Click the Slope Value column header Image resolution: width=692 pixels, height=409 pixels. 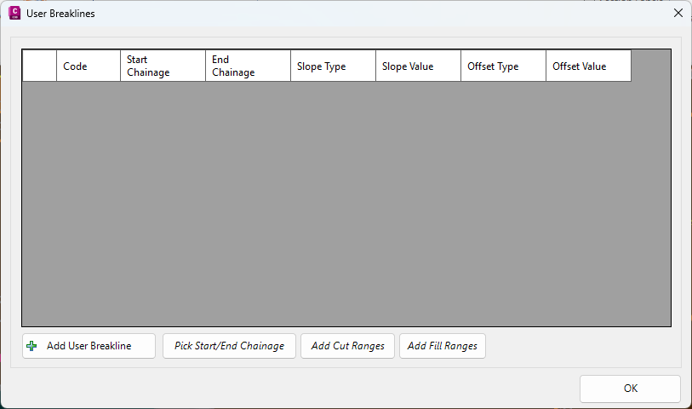coord(419,66)
